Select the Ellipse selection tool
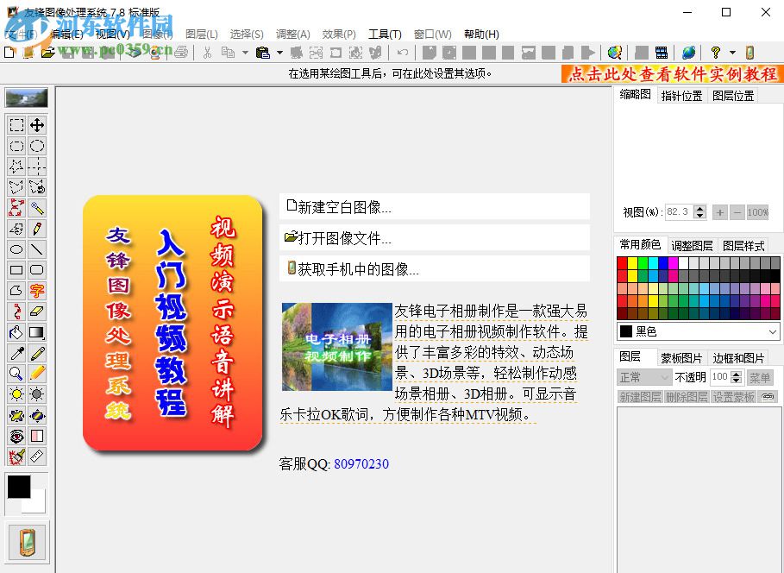The height and width of the screenshot is (573, 784). click(35, 146)
